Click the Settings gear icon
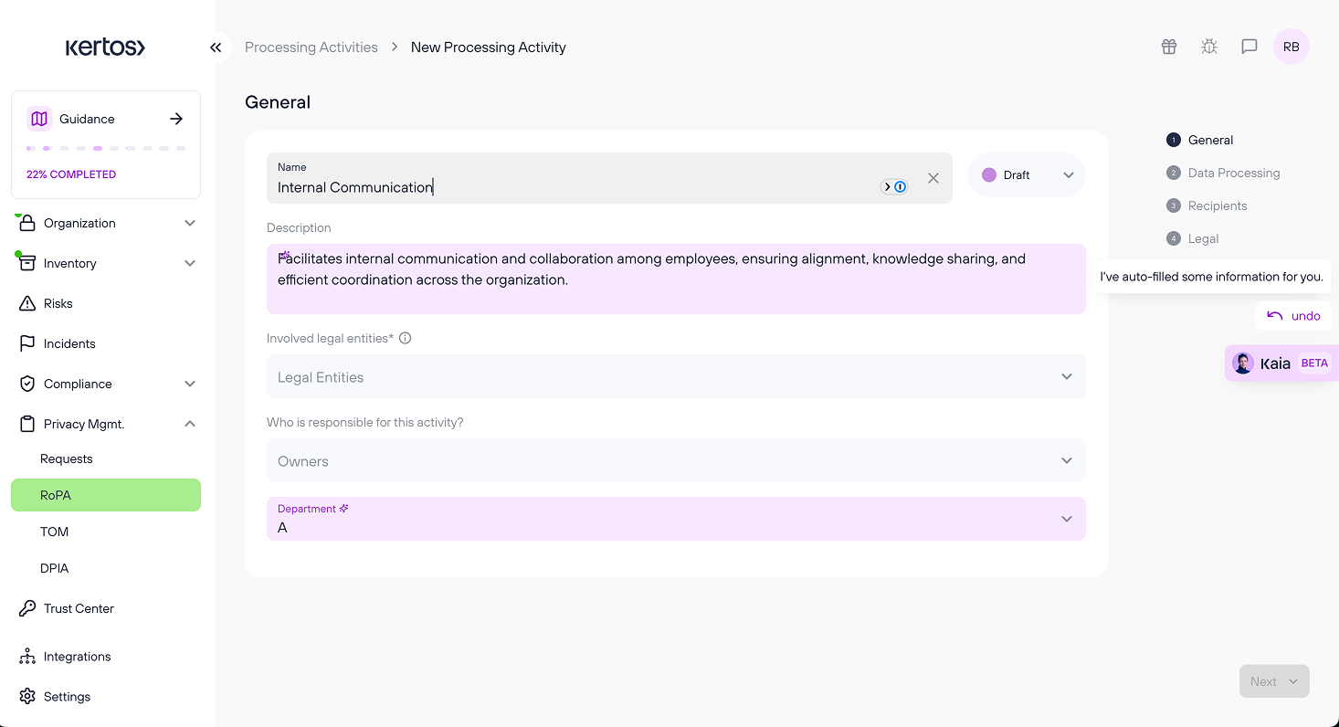 pyautogui.click(x=27, y=696)
